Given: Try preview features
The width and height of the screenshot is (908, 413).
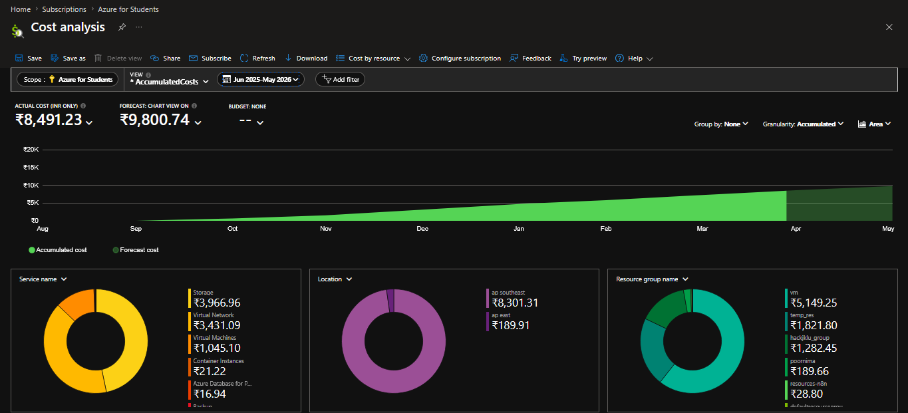Looking at the screenshot, I should point(583,58).
